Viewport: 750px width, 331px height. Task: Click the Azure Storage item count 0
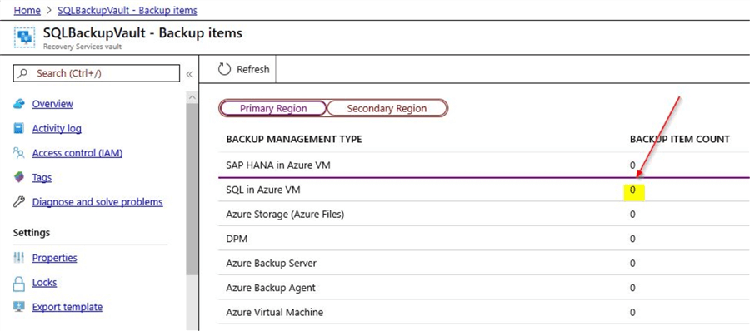click(x=632, y=215)
